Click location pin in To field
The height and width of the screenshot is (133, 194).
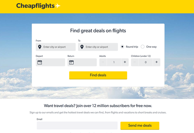point(82,47)
